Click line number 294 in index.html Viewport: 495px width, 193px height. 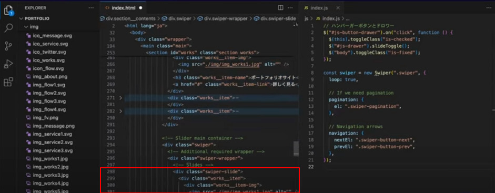tap(111, 145)
